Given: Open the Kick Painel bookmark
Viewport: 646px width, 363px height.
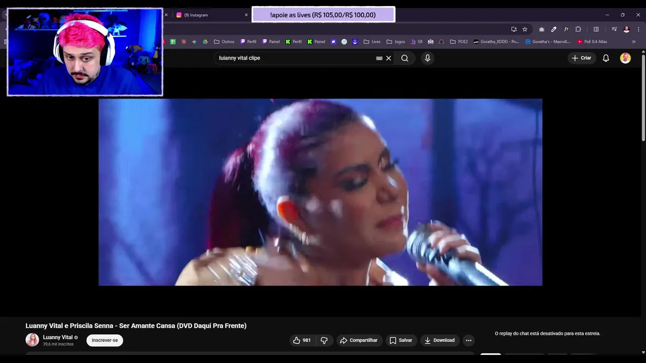Looking at the screenshot, I should (316, 42).
